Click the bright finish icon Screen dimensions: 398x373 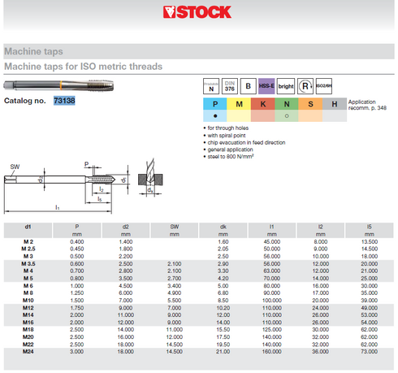click(x=286, y=86)
